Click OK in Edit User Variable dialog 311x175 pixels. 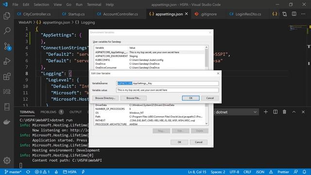point(190,98)
